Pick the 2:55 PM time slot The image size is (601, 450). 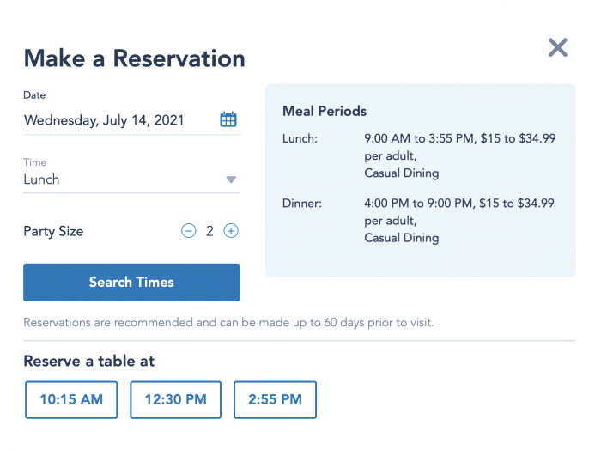275,399
